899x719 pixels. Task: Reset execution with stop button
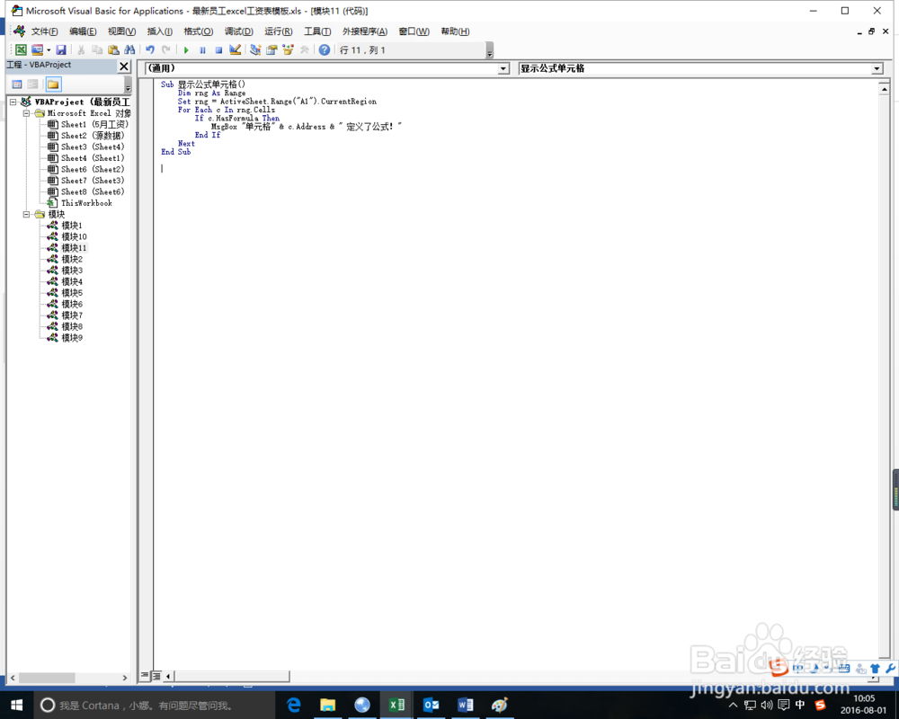click(218, 50)
